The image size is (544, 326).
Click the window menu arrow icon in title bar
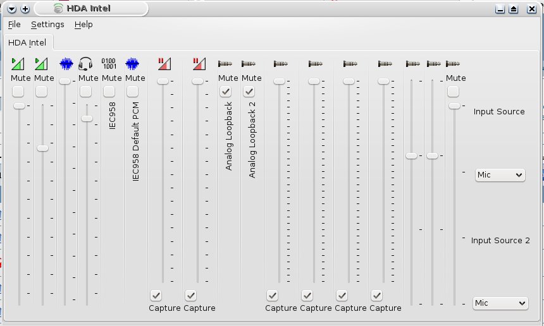point(11,9)
